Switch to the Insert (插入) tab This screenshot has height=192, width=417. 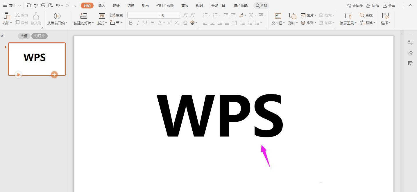point(102,6)
